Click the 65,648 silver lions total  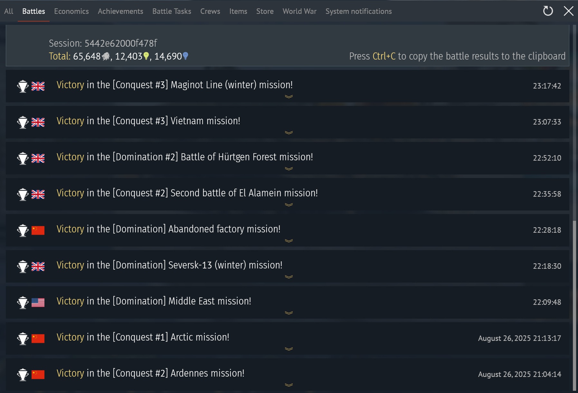[x=87, y=56]
